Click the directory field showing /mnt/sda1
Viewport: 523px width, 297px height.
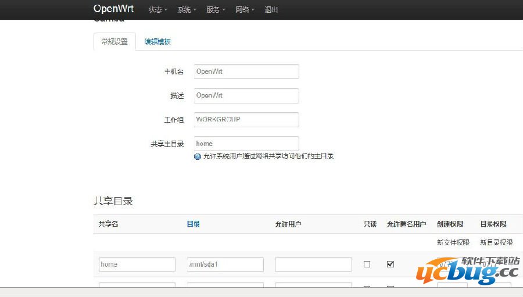pyautogui.click(x=225, y=264)
